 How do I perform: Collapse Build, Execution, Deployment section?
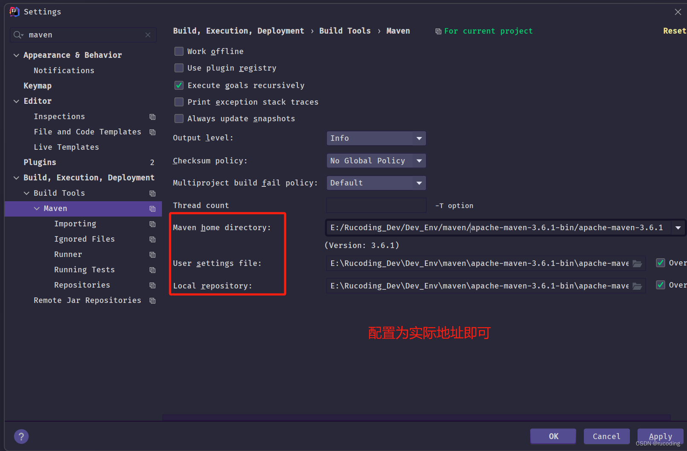[x=16, y=178]
